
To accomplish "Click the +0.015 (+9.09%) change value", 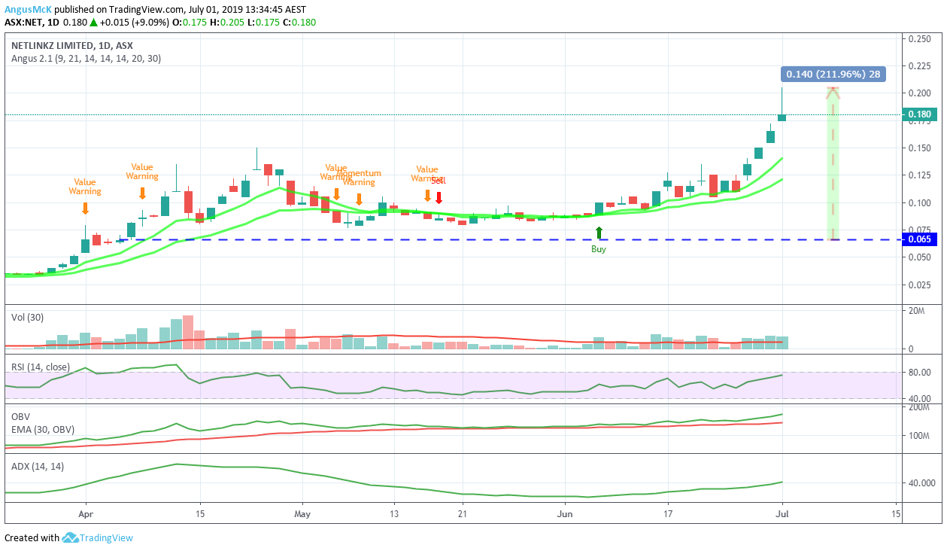I will [x=133, y=22].
